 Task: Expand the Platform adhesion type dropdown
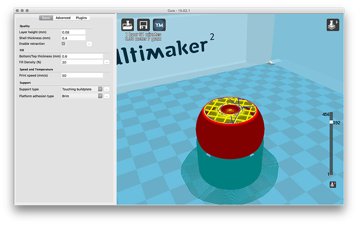tap(100, 96)
